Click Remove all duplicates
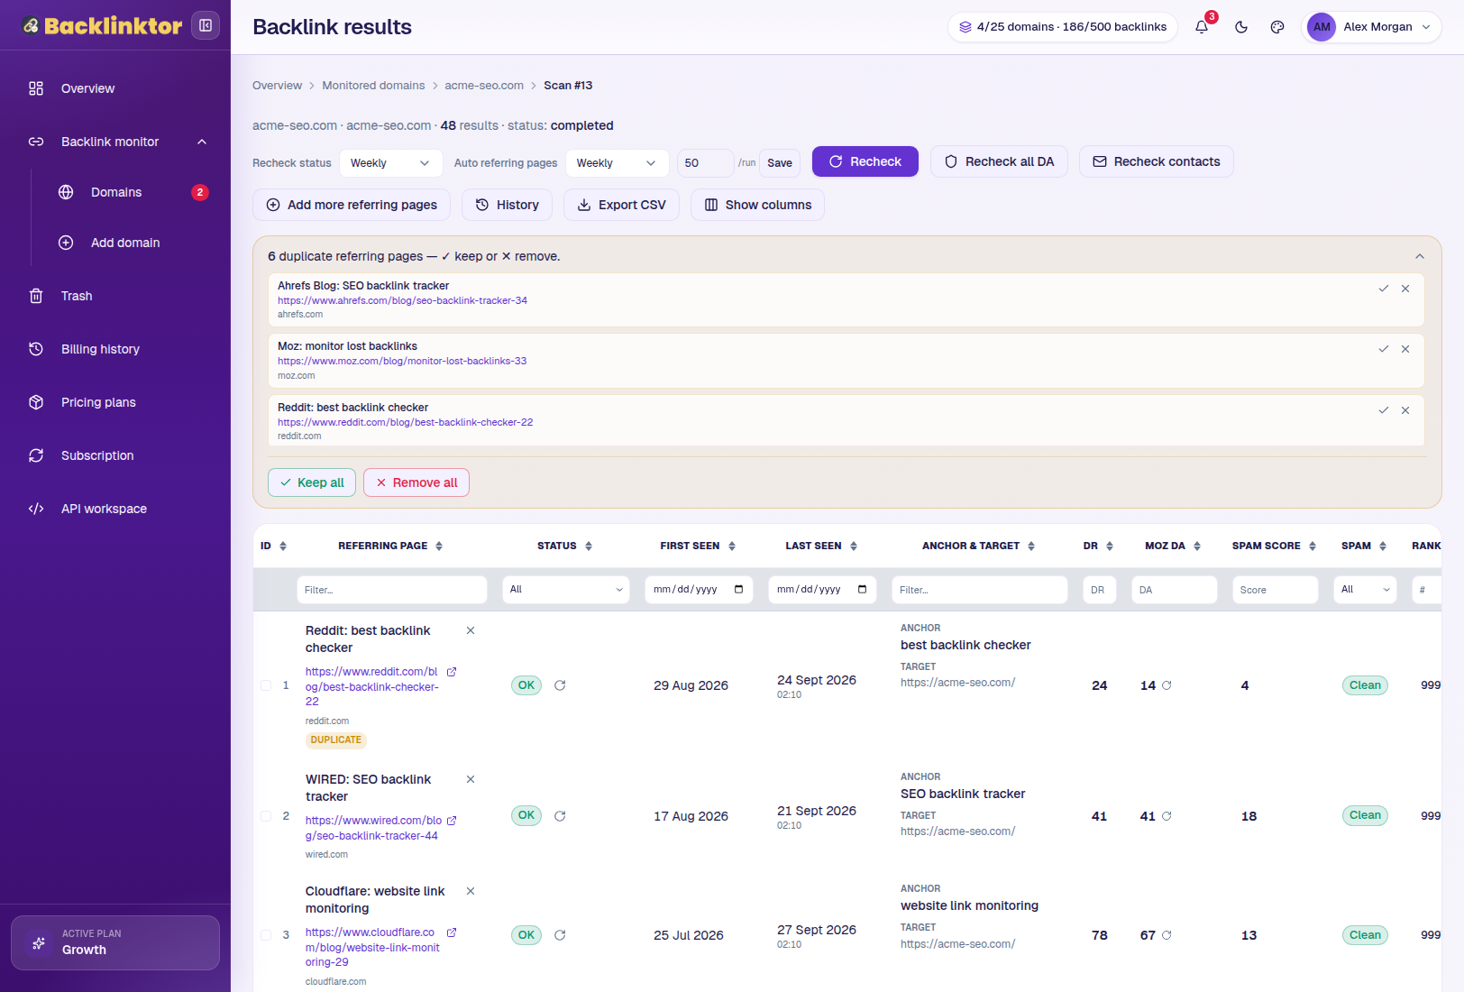This screenshot has width=1464, height=992. 416,482
